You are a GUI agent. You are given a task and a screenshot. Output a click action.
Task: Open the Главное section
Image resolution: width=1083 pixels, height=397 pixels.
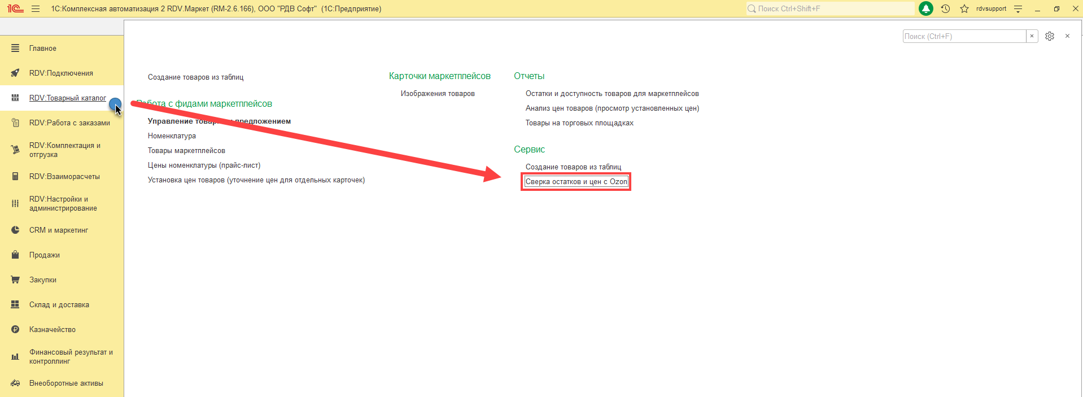point(43,48)
